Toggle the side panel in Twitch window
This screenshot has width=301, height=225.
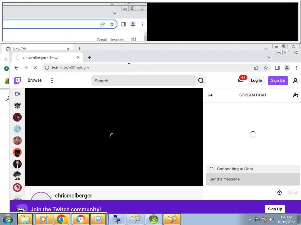277,68
